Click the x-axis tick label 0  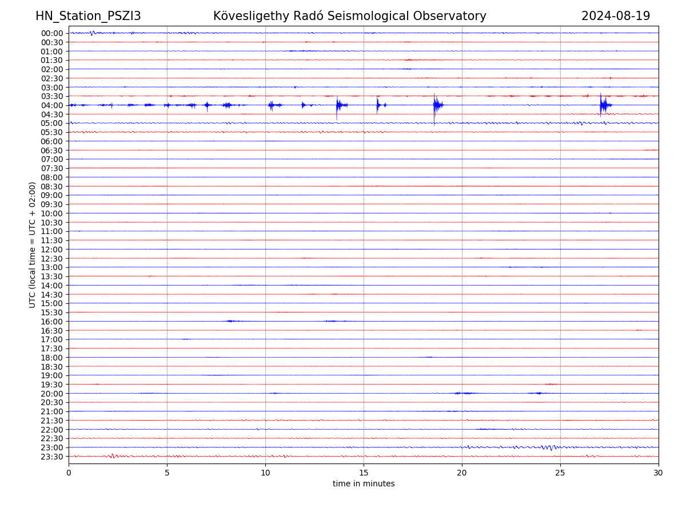pos(69,473)
